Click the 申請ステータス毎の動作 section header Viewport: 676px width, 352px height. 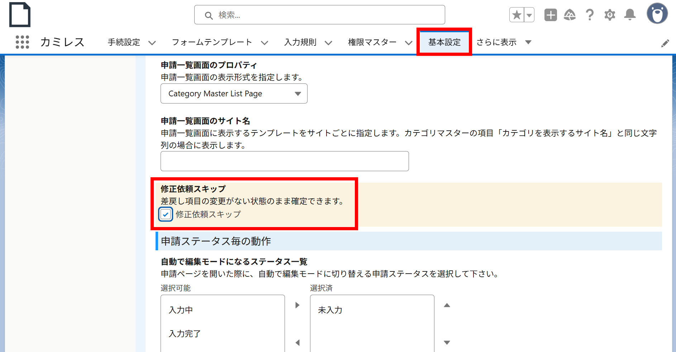coord(409,241)
